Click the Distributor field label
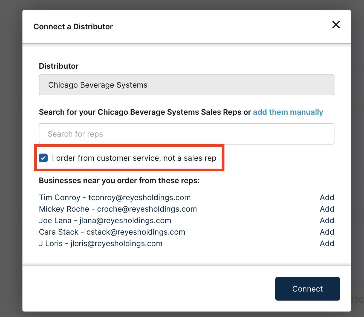364x317 pixels. pyautogui.click(x=59, y=66)
